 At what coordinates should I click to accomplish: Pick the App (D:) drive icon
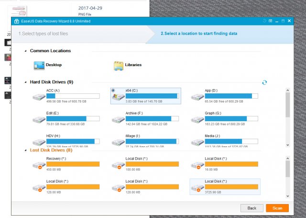point(197,97)
